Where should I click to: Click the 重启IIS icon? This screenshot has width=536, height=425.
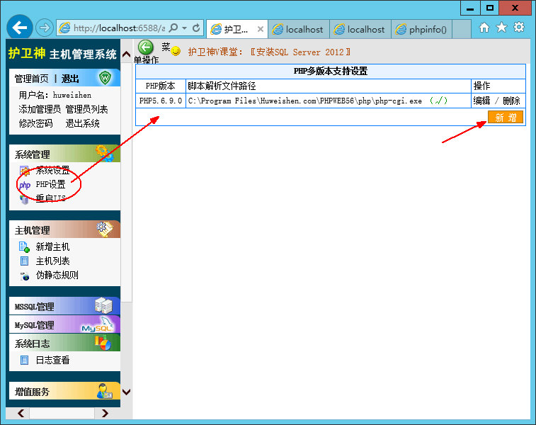click(24, 199)
